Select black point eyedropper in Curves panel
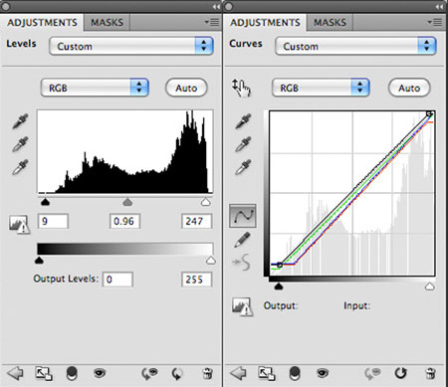This screenshot has height=387, width=448. pyautogui.click(x=243, y=121)
